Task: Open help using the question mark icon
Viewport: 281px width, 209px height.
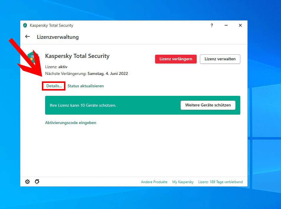Action: click(212, 26)
